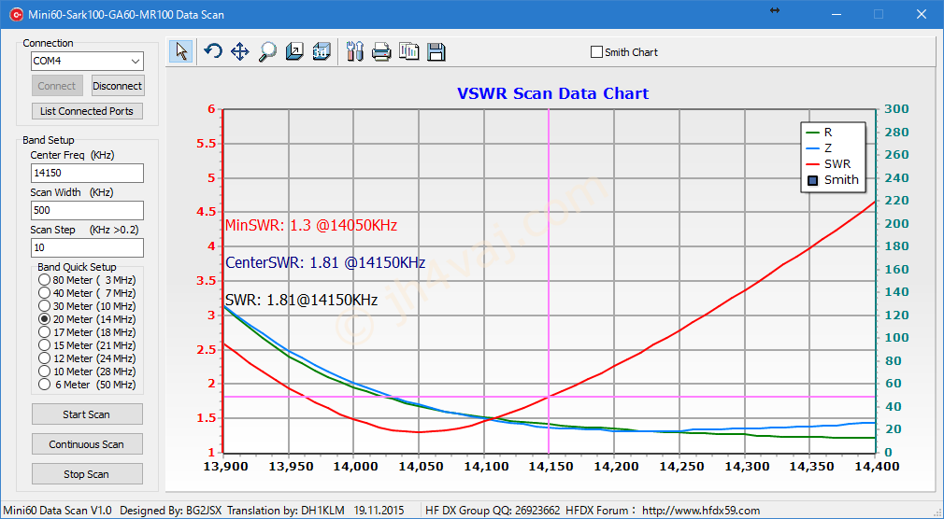Begin a Continuous Scan
This screenshot has height=519, width=944.
pos(87,444)
